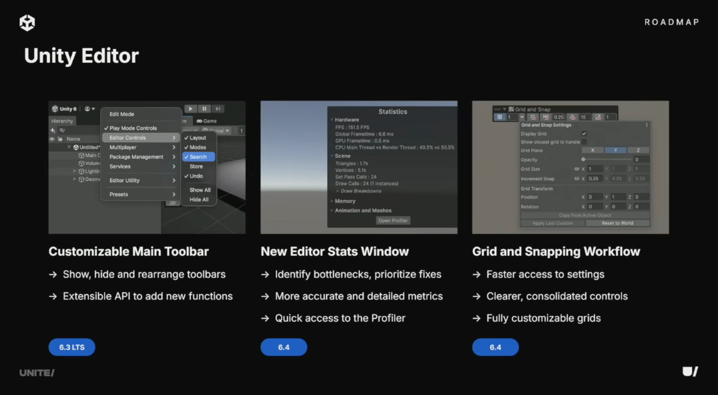Select the Lighting object cube icon

click(x=81, y=171)
